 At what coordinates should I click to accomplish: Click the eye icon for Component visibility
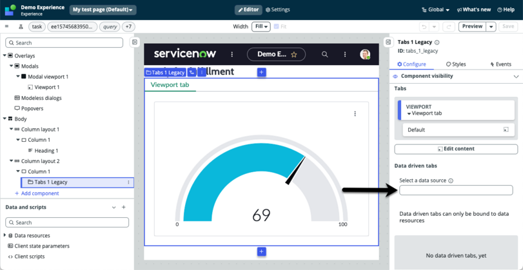click(395, 76)
